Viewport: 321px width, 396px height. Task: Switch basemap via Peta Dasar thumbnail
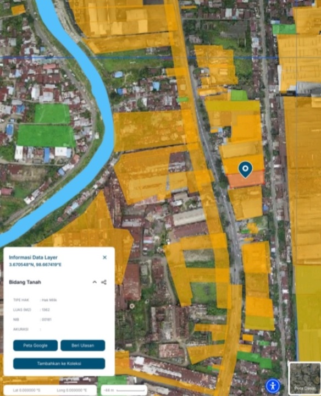click(x=305, y=378)
